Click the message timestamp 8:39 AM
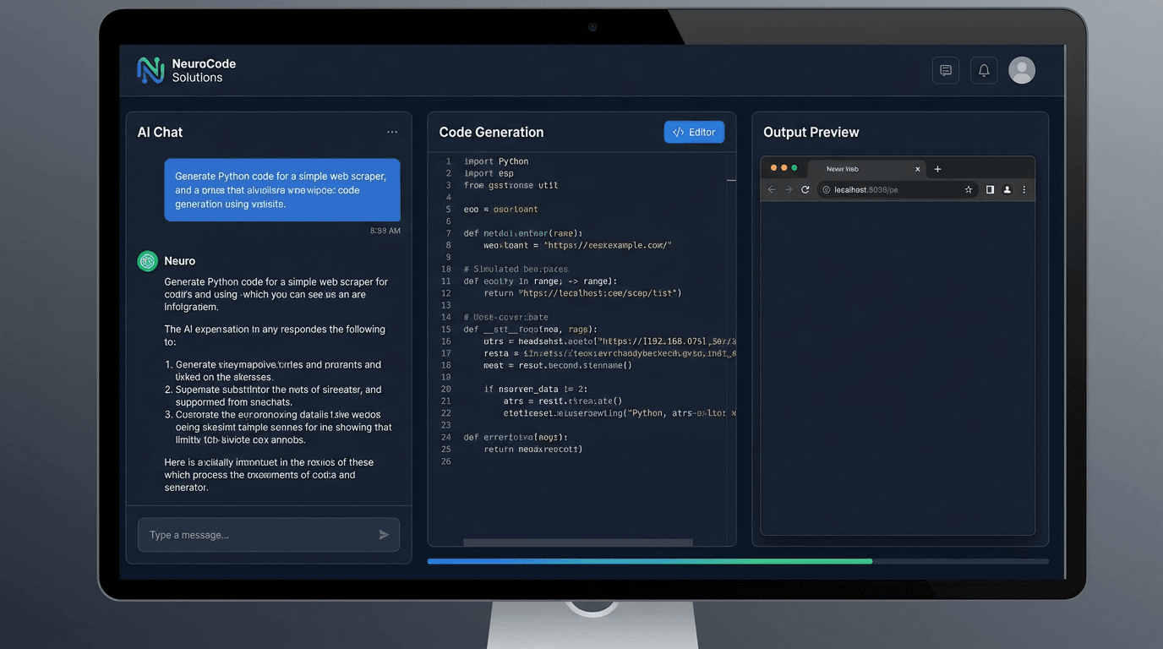Image resolution: width=1163 pixels, height=649 pixels. click(385, 231)
